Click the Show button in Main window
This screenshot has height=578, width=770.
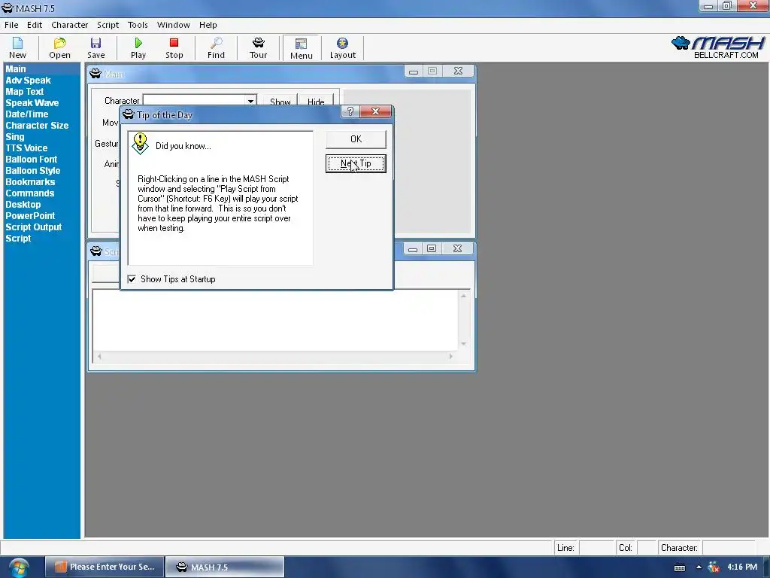tap(280, 102)
